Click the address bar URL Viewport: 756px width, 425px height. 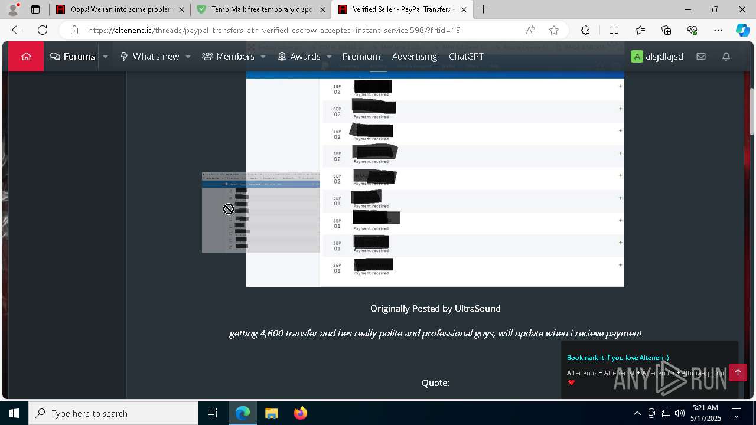[x=274, y=30]
